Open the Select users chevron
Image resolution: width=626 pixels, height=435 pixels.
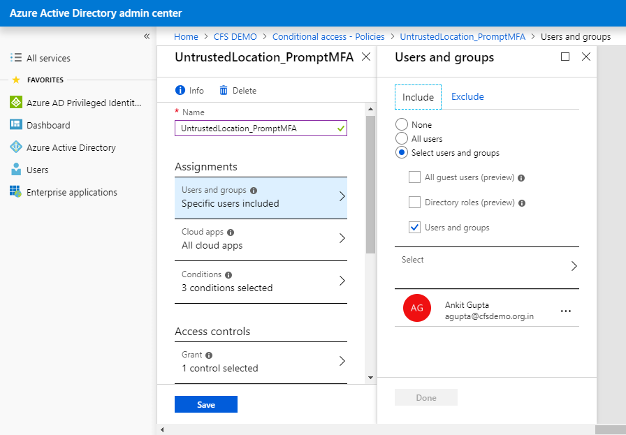point(574,266)
